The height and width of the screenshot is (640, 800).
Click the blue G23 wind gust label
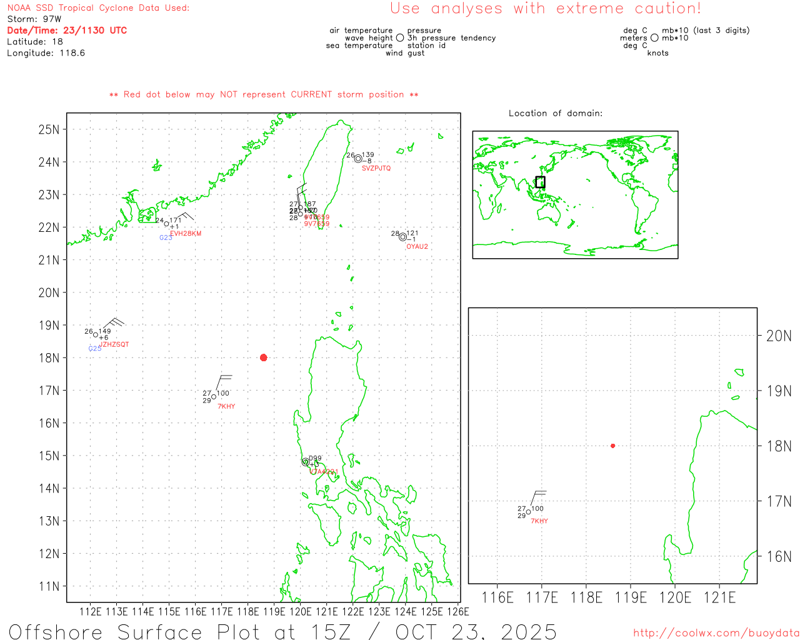coord(165,238)
